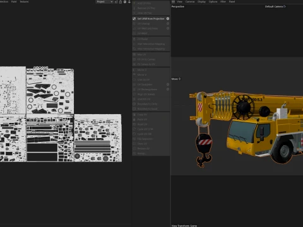Click the camera icon beside Default Camera
303x227 pixels.
pos(285,6)
